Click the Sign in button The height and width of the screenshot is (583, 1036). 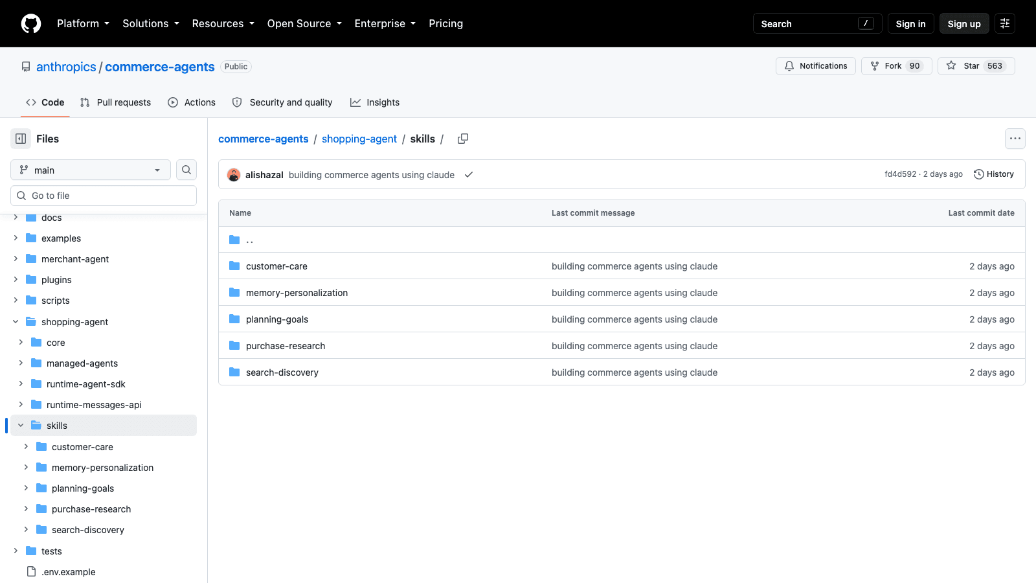[910, 23]
